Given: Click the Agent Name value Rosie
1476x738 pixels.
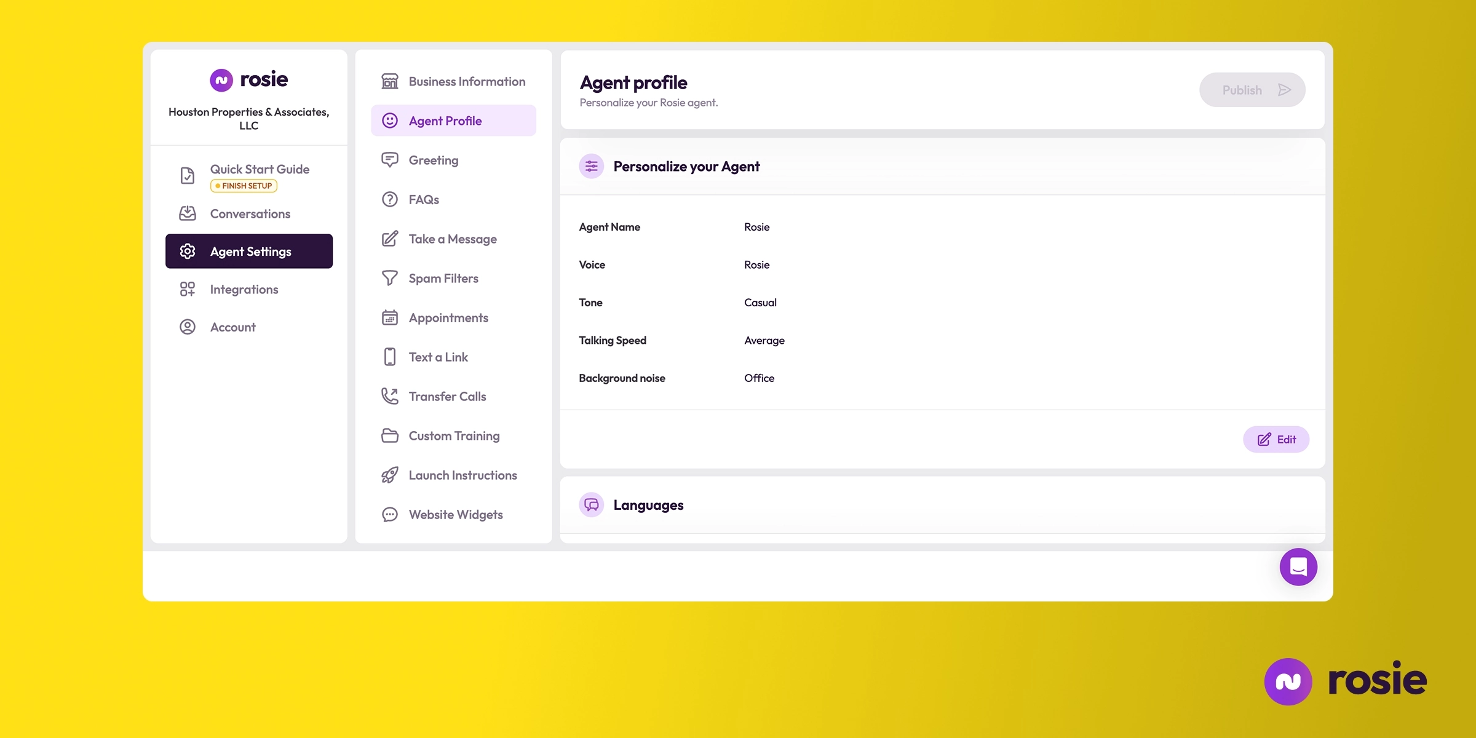Looking at the screenshot, I should pos(756,227).
